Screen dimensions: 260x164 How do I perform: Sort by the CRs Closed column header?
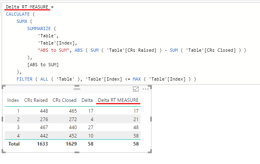[x=64, y=100]
